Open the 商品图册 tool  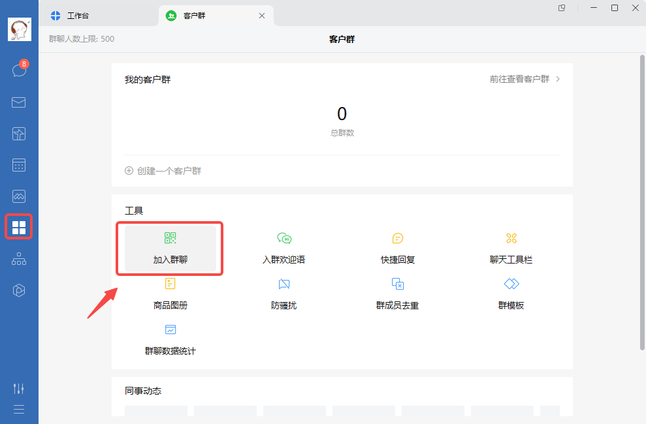[170, 294]
